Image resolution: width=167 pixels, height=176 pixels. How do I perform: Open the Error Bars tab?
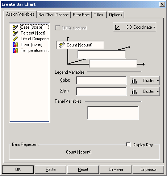click(81, 15)
